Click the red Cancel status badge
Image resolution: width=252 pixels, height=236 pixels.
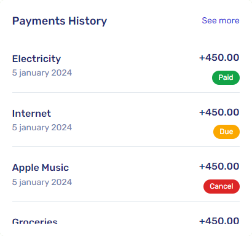[221, 186]
